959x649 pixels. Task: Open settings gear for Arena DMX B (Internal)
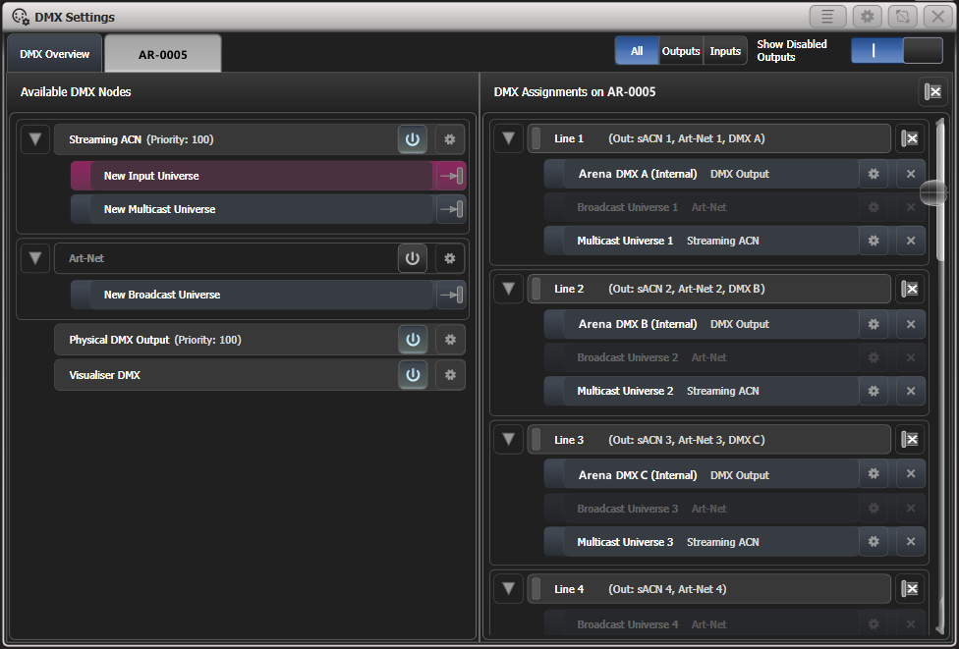tap(874, 324)
